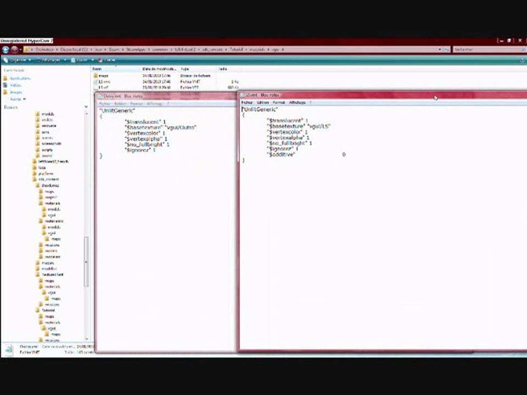Click the "vgui/LS" basetexture value

[319, 126]
